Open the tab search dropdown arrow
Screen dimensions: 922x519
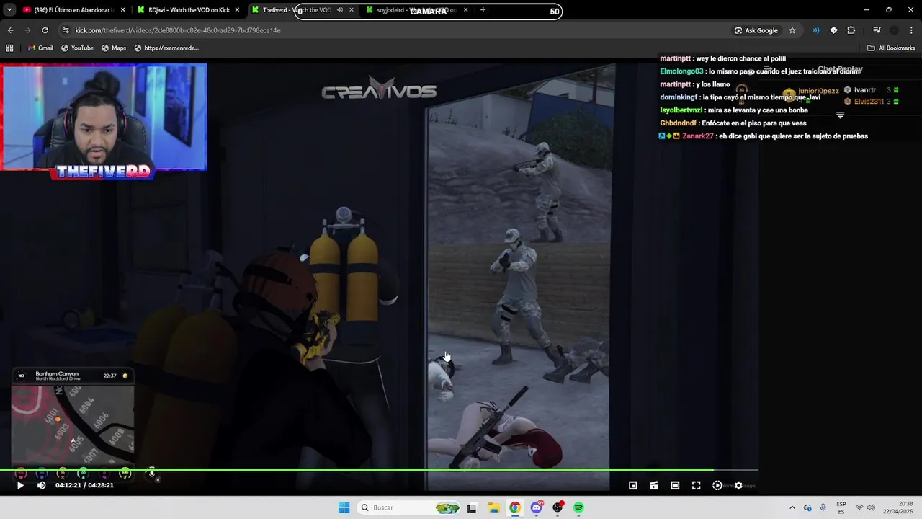click(9, 10)
